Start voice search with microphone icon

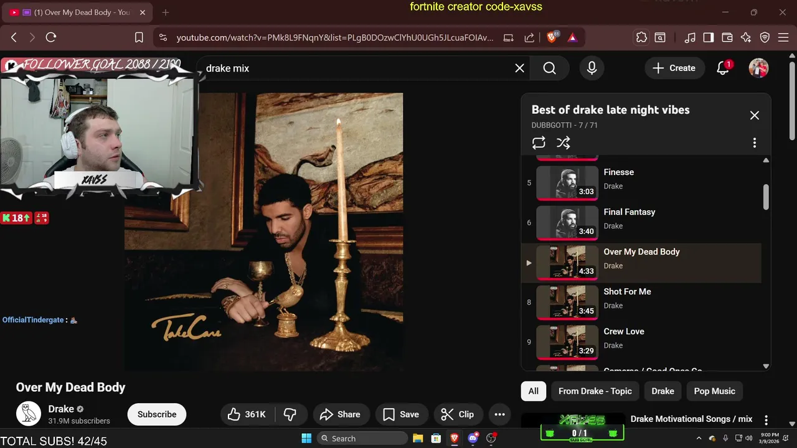(592, 68)
